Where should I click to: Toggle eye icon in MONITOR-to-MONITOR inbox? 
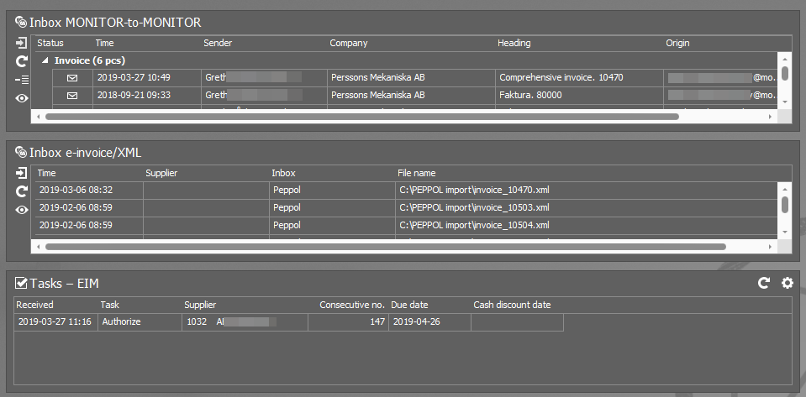pyautogui.click(x=22, y=98)
